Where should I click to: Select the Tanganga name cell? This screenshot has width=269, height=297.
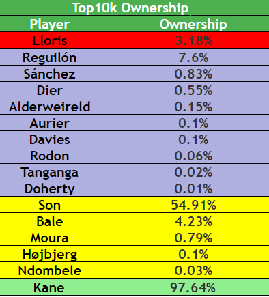pyautogui.click(x=50, y=173)
